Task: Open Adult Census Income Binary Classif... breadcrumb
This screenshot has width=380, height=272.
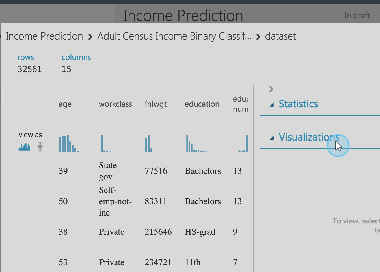Action: pyautogui.click(x=174, y=36)
